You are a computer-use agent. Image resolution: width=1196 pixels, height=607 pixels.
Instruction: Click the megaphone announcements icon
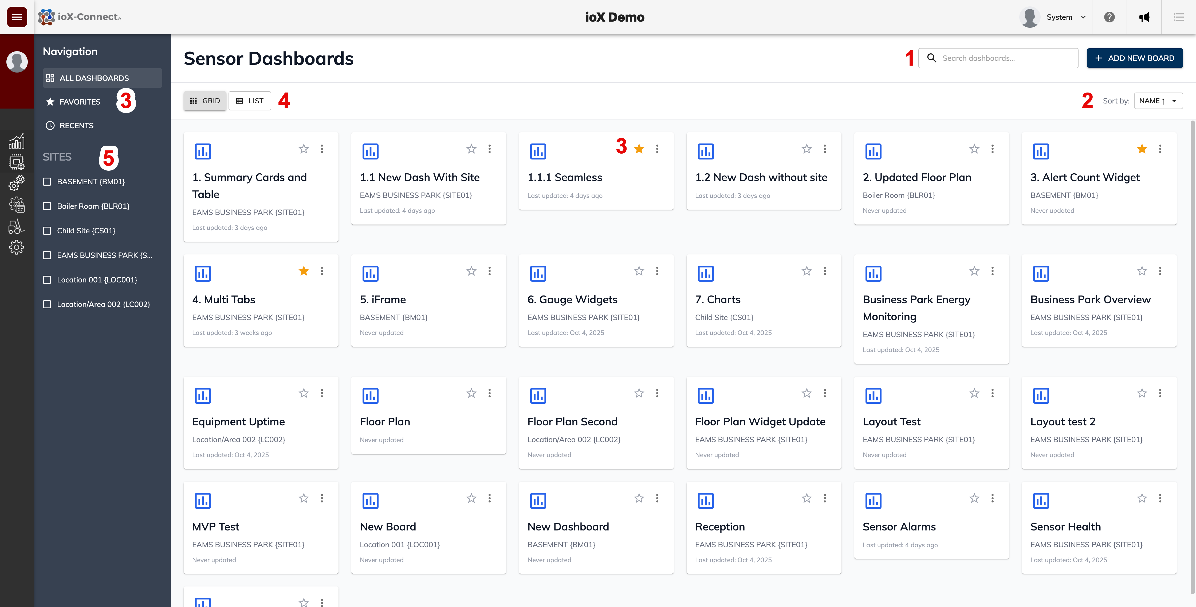[1144, 17]
